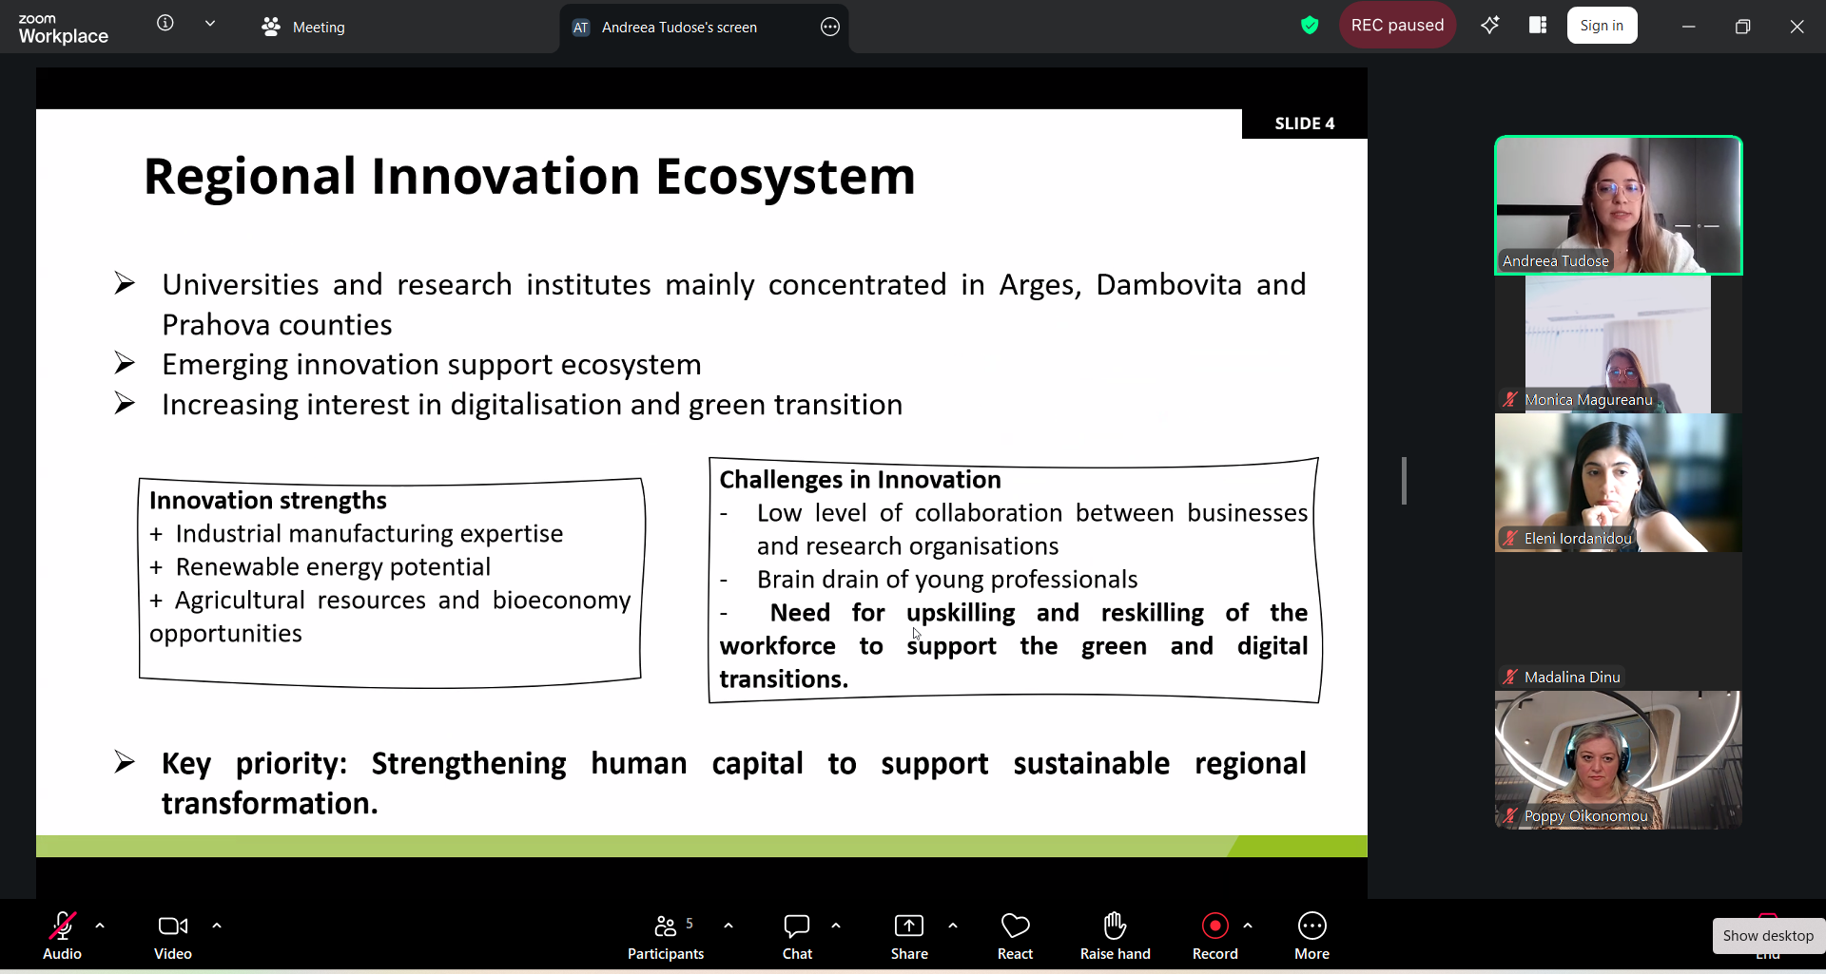
Task: Expand the video options arrow
Action: [x=217, y=926]
